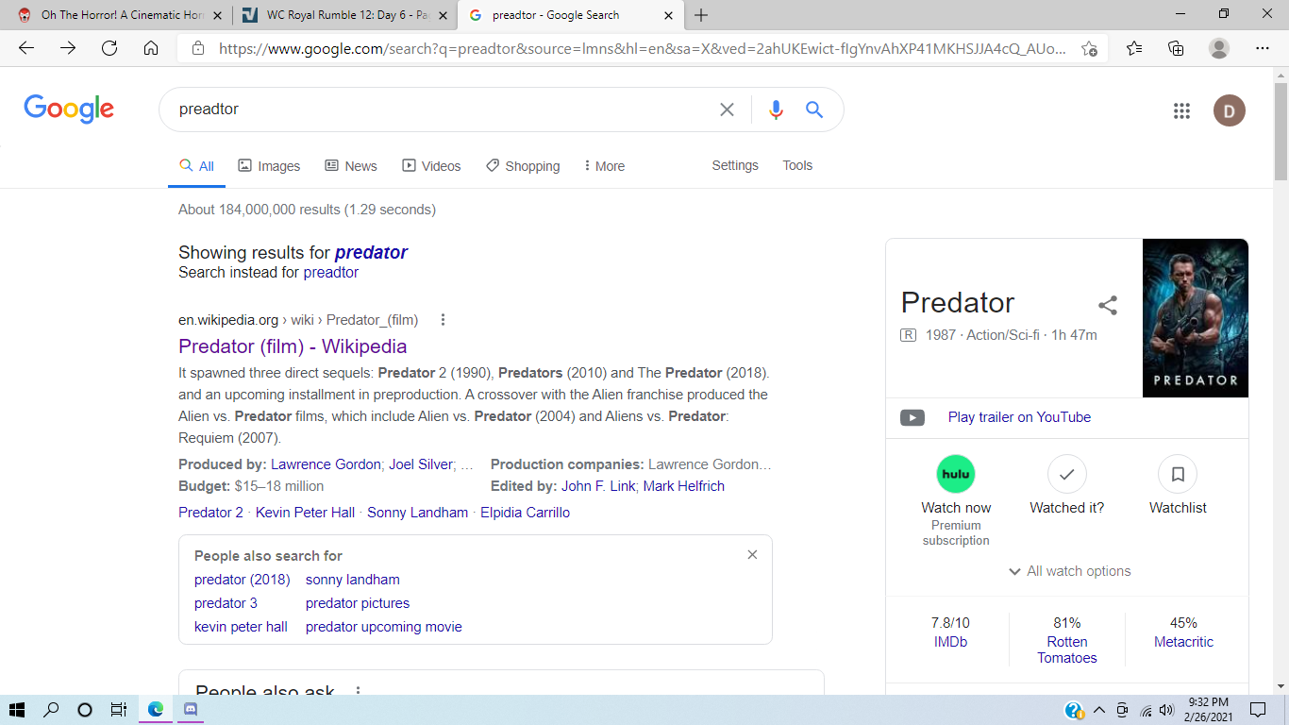Image resolution: width=1289 pixels, height=725 pixels.
Task: Open the Discord icon in the taskbar
Action: pyautogui.click(x=191, y=710)
